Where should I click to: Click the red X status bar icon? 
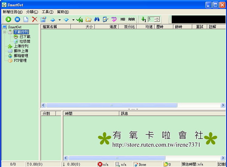coord(100,164)
